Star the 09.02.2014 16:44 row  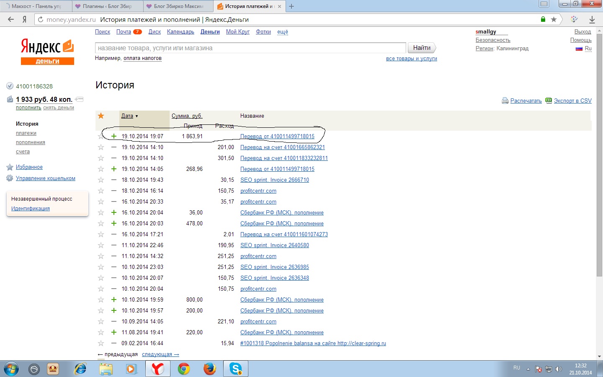[101, 343]
